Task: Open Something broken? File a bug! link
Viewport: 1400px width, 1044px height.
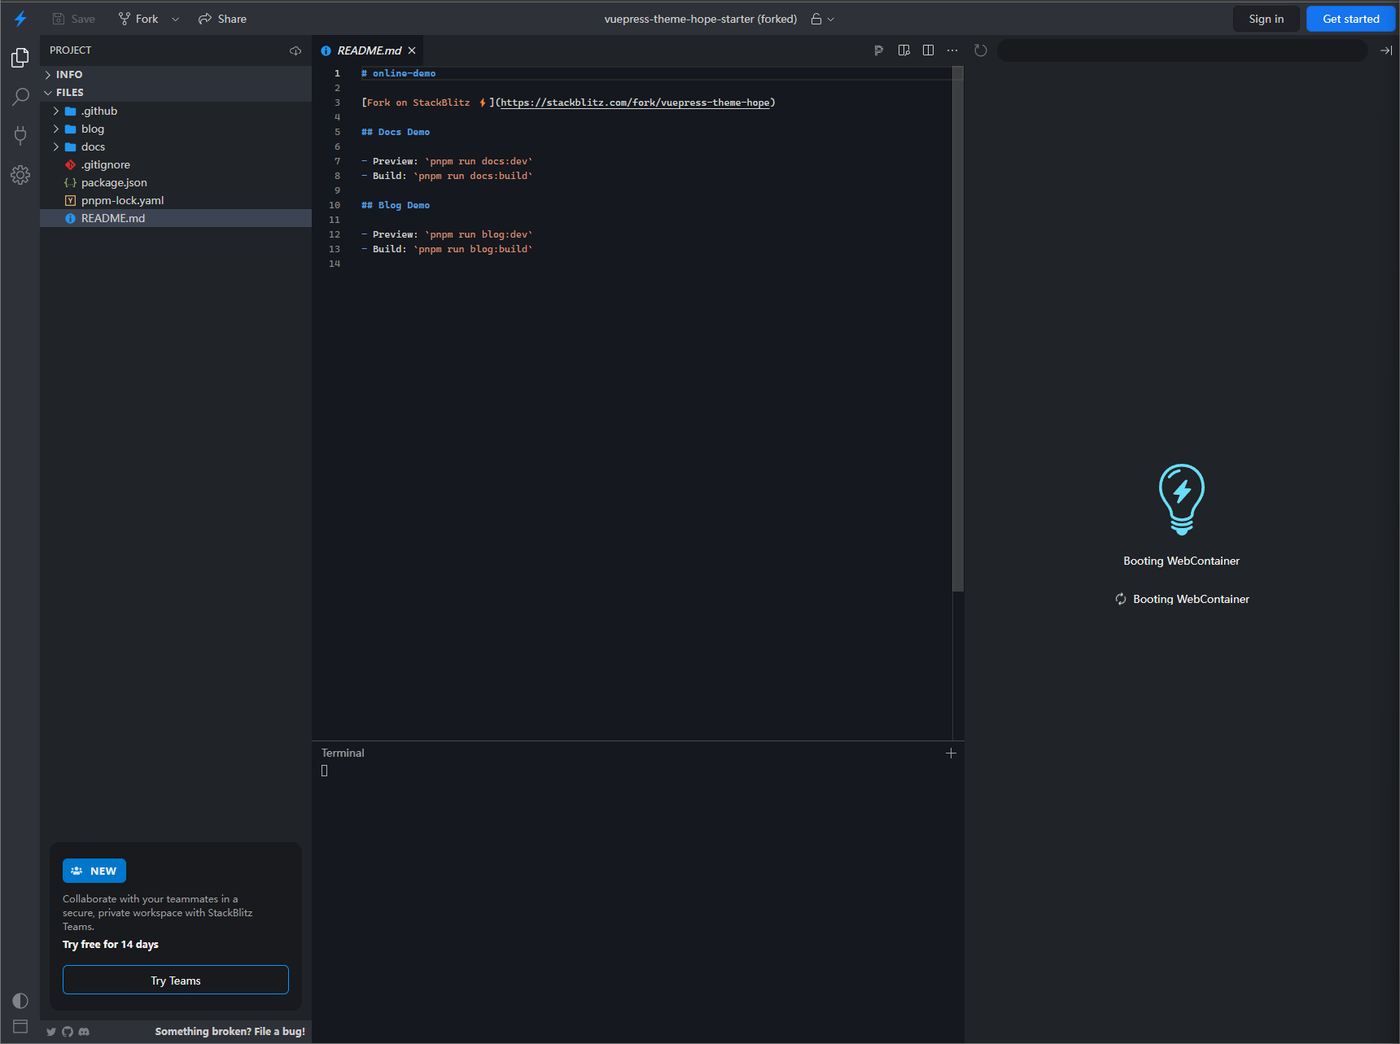Action: [x=230, y=1032]
